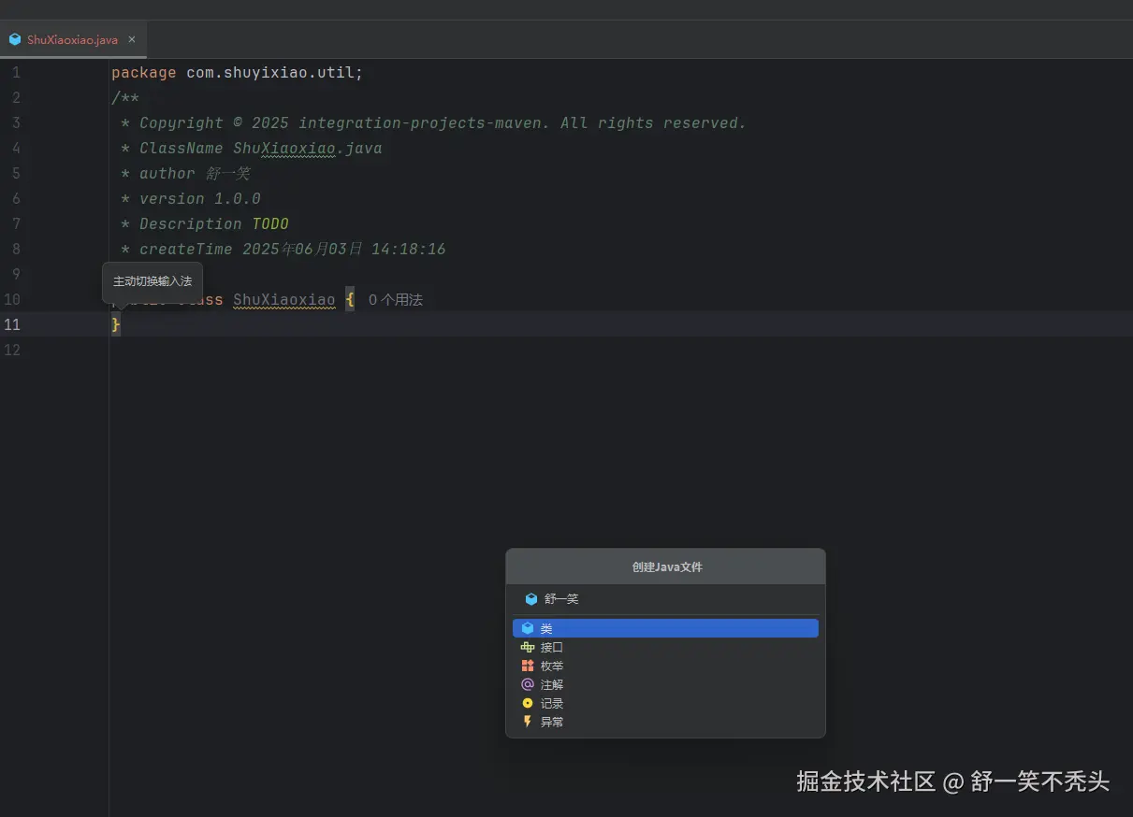Pick the 注解 annotation icon

point(528,684)
